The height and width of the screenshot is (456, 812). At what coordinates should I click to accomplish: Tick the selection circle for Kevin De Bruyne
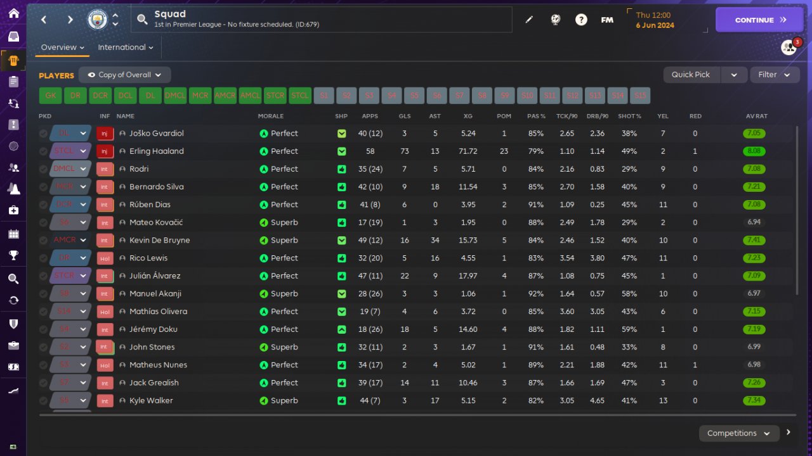coord(43,241)
